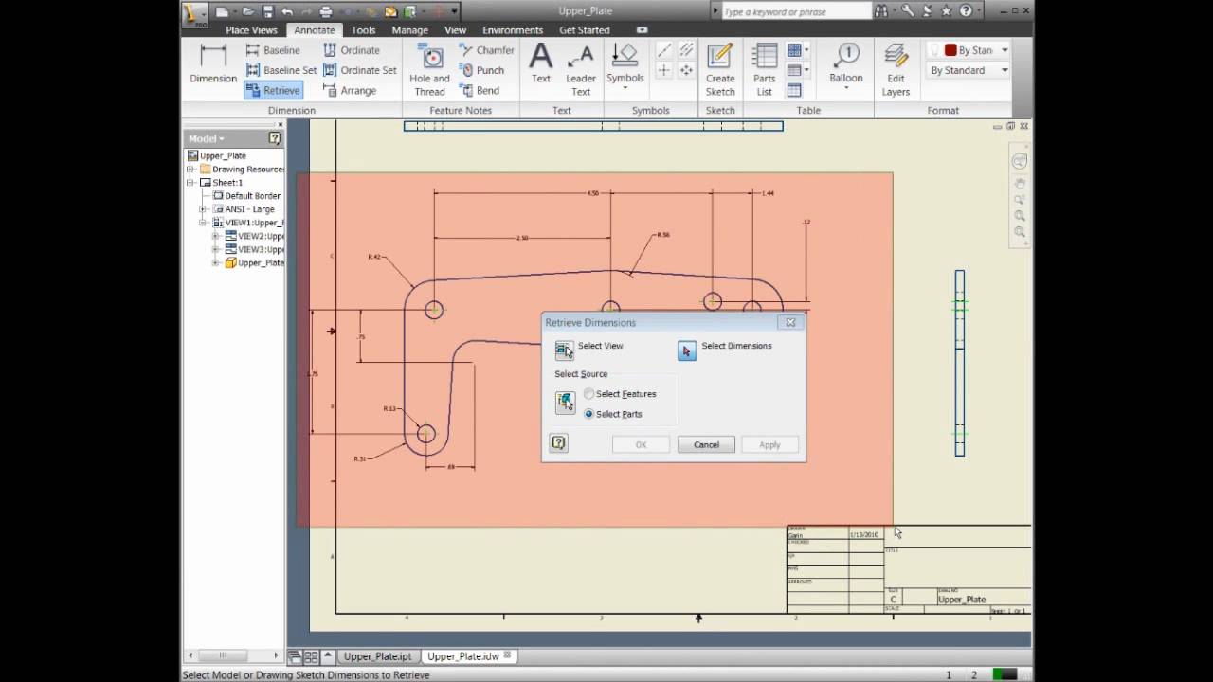1213x682 pixels.
Task: Click OK in Retrieve Dimensions dialog
Action: (x=641, y=444)
